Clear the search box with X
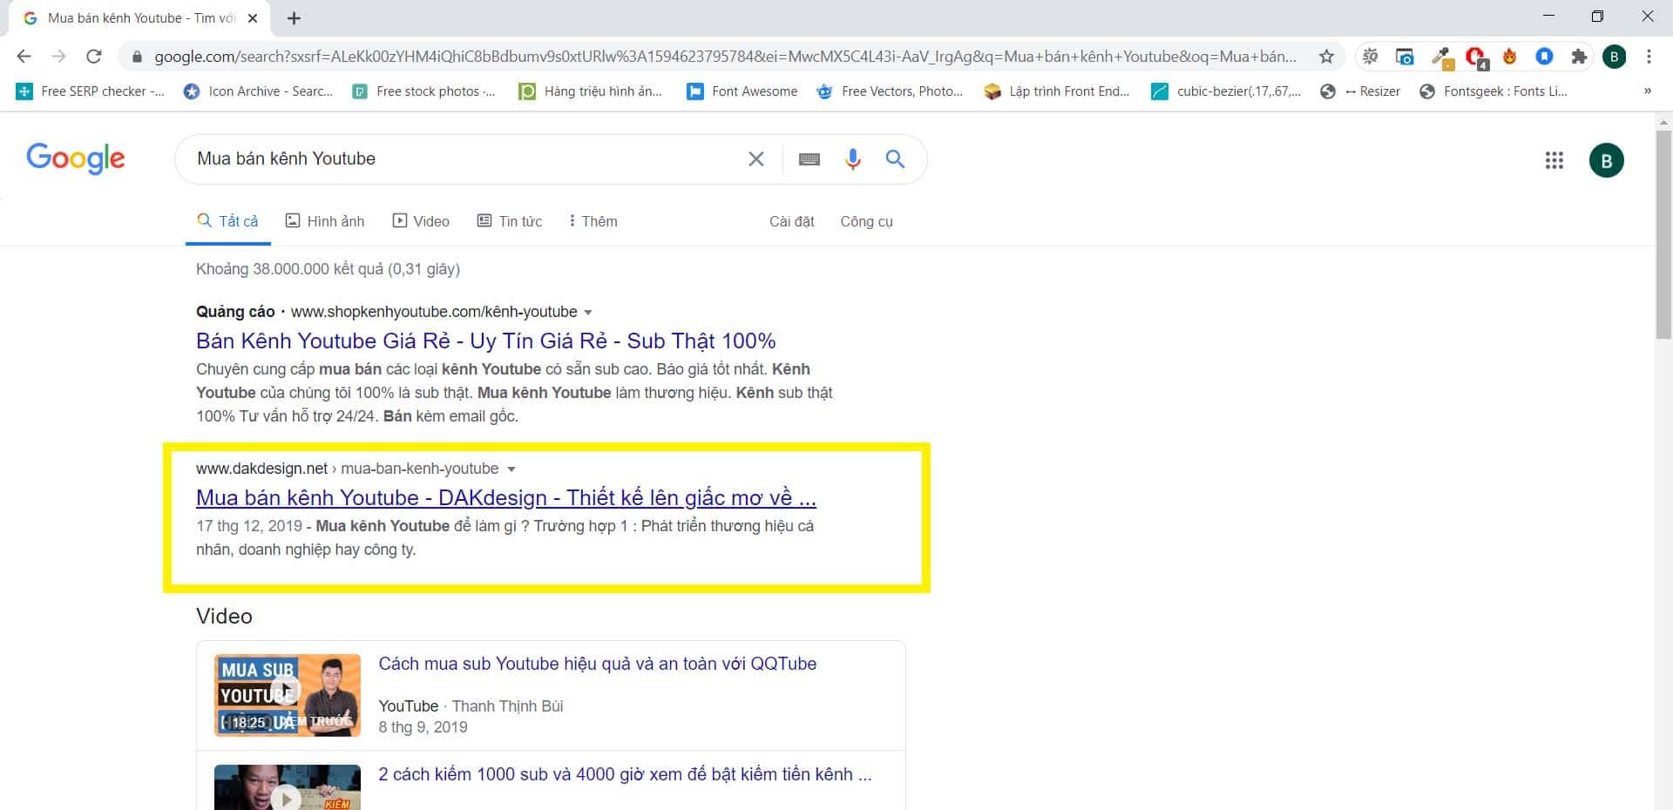The height and width of the screenshot is (810, 1673). [756, 159]
